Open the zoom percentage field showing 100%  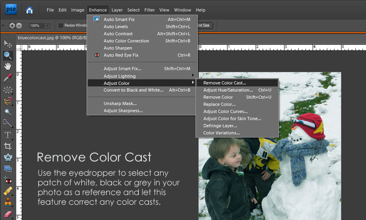35,25
